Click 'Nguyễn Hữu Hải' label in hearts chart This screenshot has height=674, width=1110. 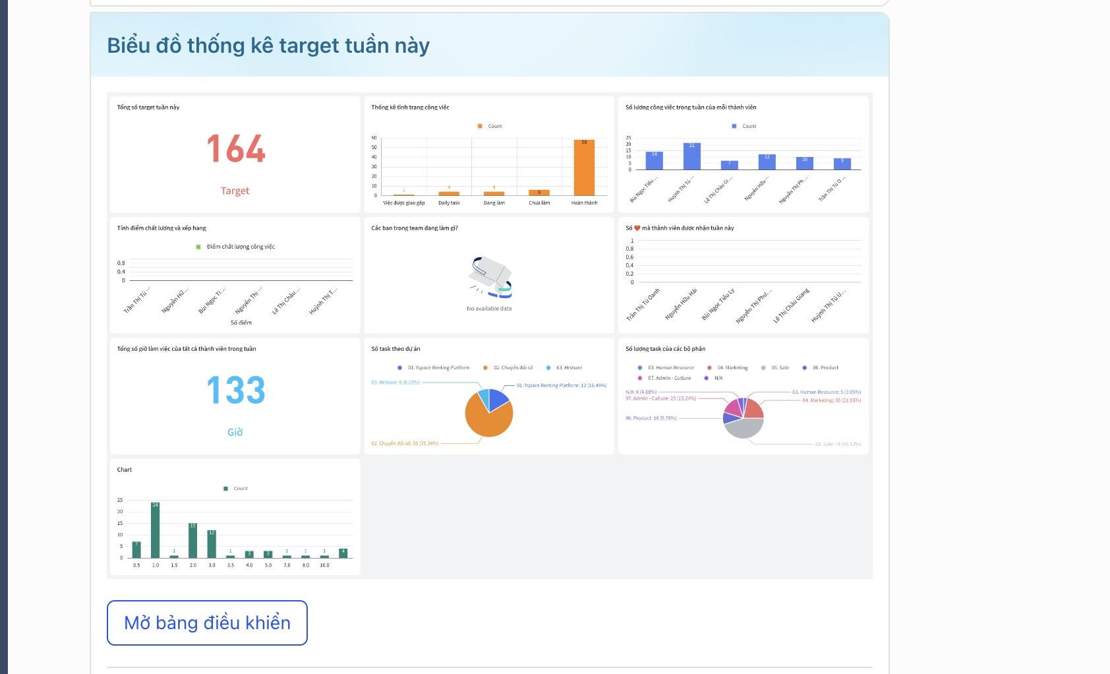pyautogui.click(x=681, y=304)
